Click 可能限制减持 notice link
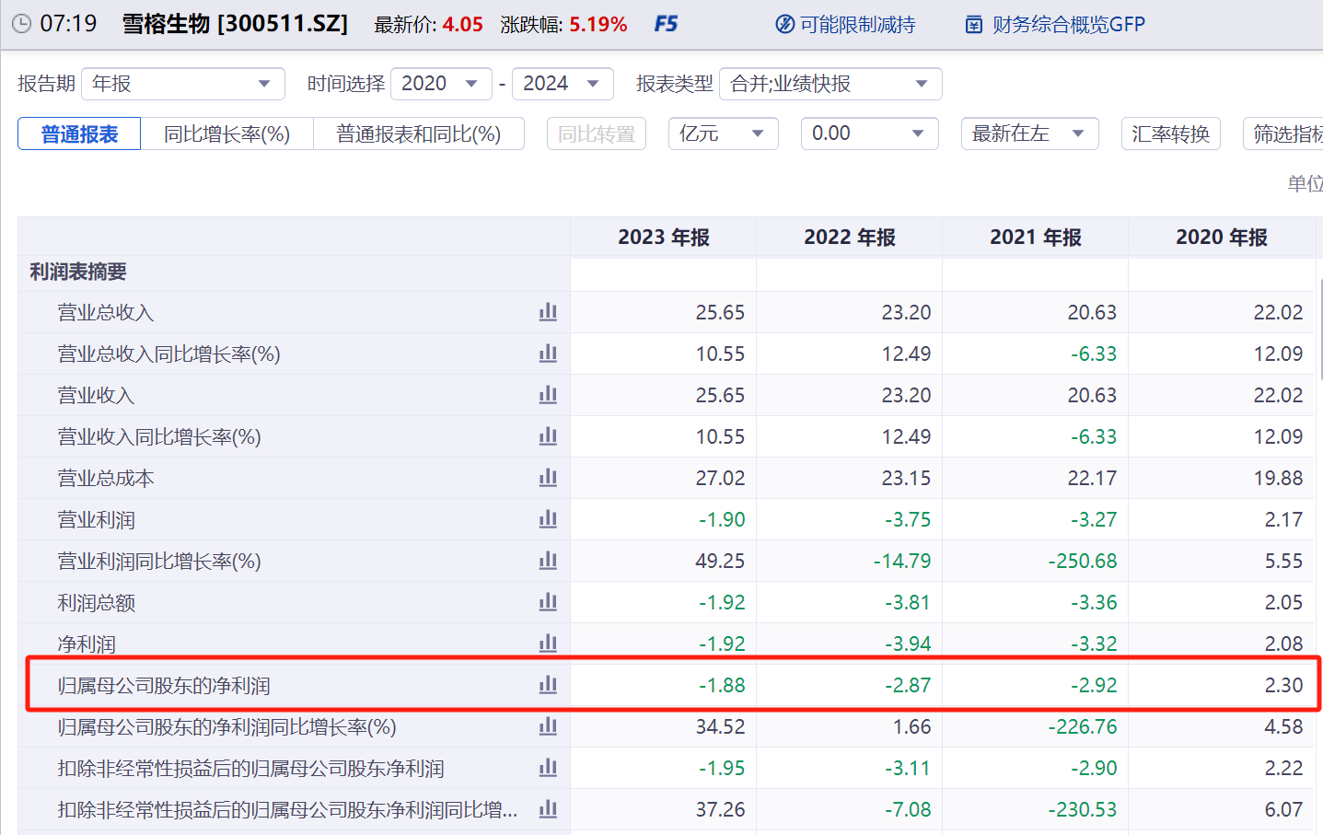 click(x=845, y=25)
